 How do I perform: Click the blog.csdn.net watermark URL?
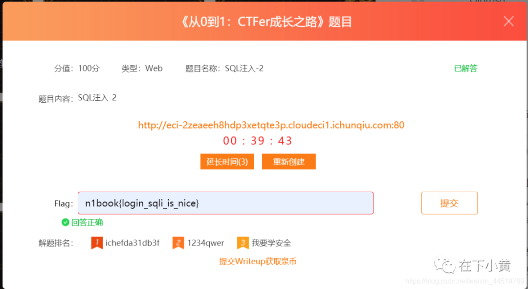pos(465,281)
